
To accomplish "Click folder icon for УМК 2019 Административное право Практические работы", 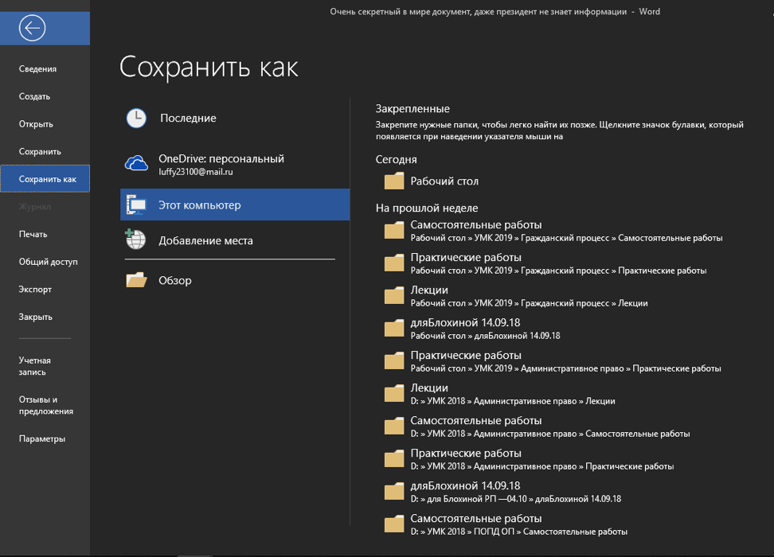I will 394,360.
